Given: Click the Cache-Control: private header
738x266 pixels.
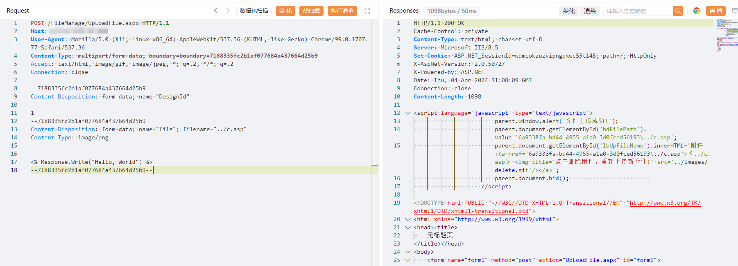Looking at the screenshot, I should pos(450,31).
